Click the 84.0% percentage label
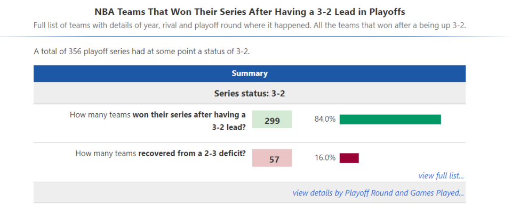Viewport: 512px width, 211px height. 325,119
